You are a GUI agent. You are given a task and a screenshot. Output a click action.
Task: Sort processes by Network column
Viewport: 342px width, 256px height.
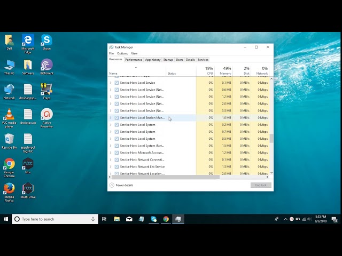pyautogui.click(x=260, y=71)
